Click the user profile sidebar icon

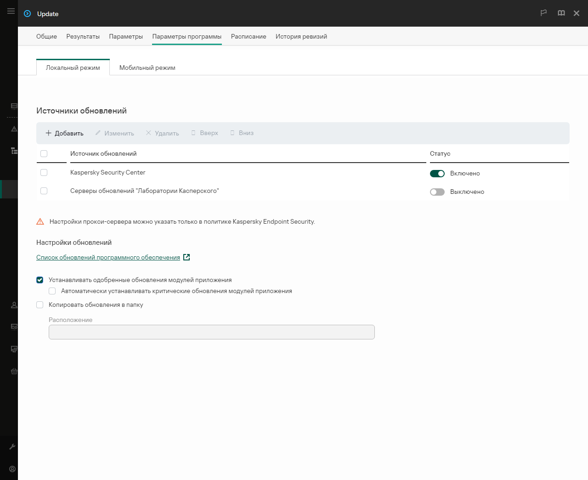click(14, 305)
